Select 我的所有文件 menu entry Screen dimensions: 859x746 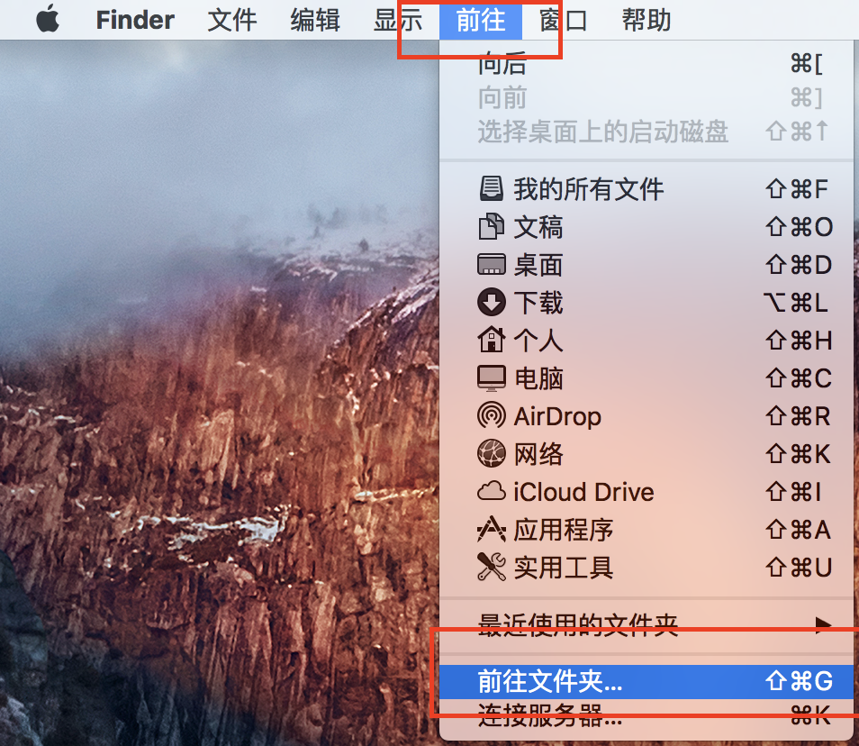647,188
